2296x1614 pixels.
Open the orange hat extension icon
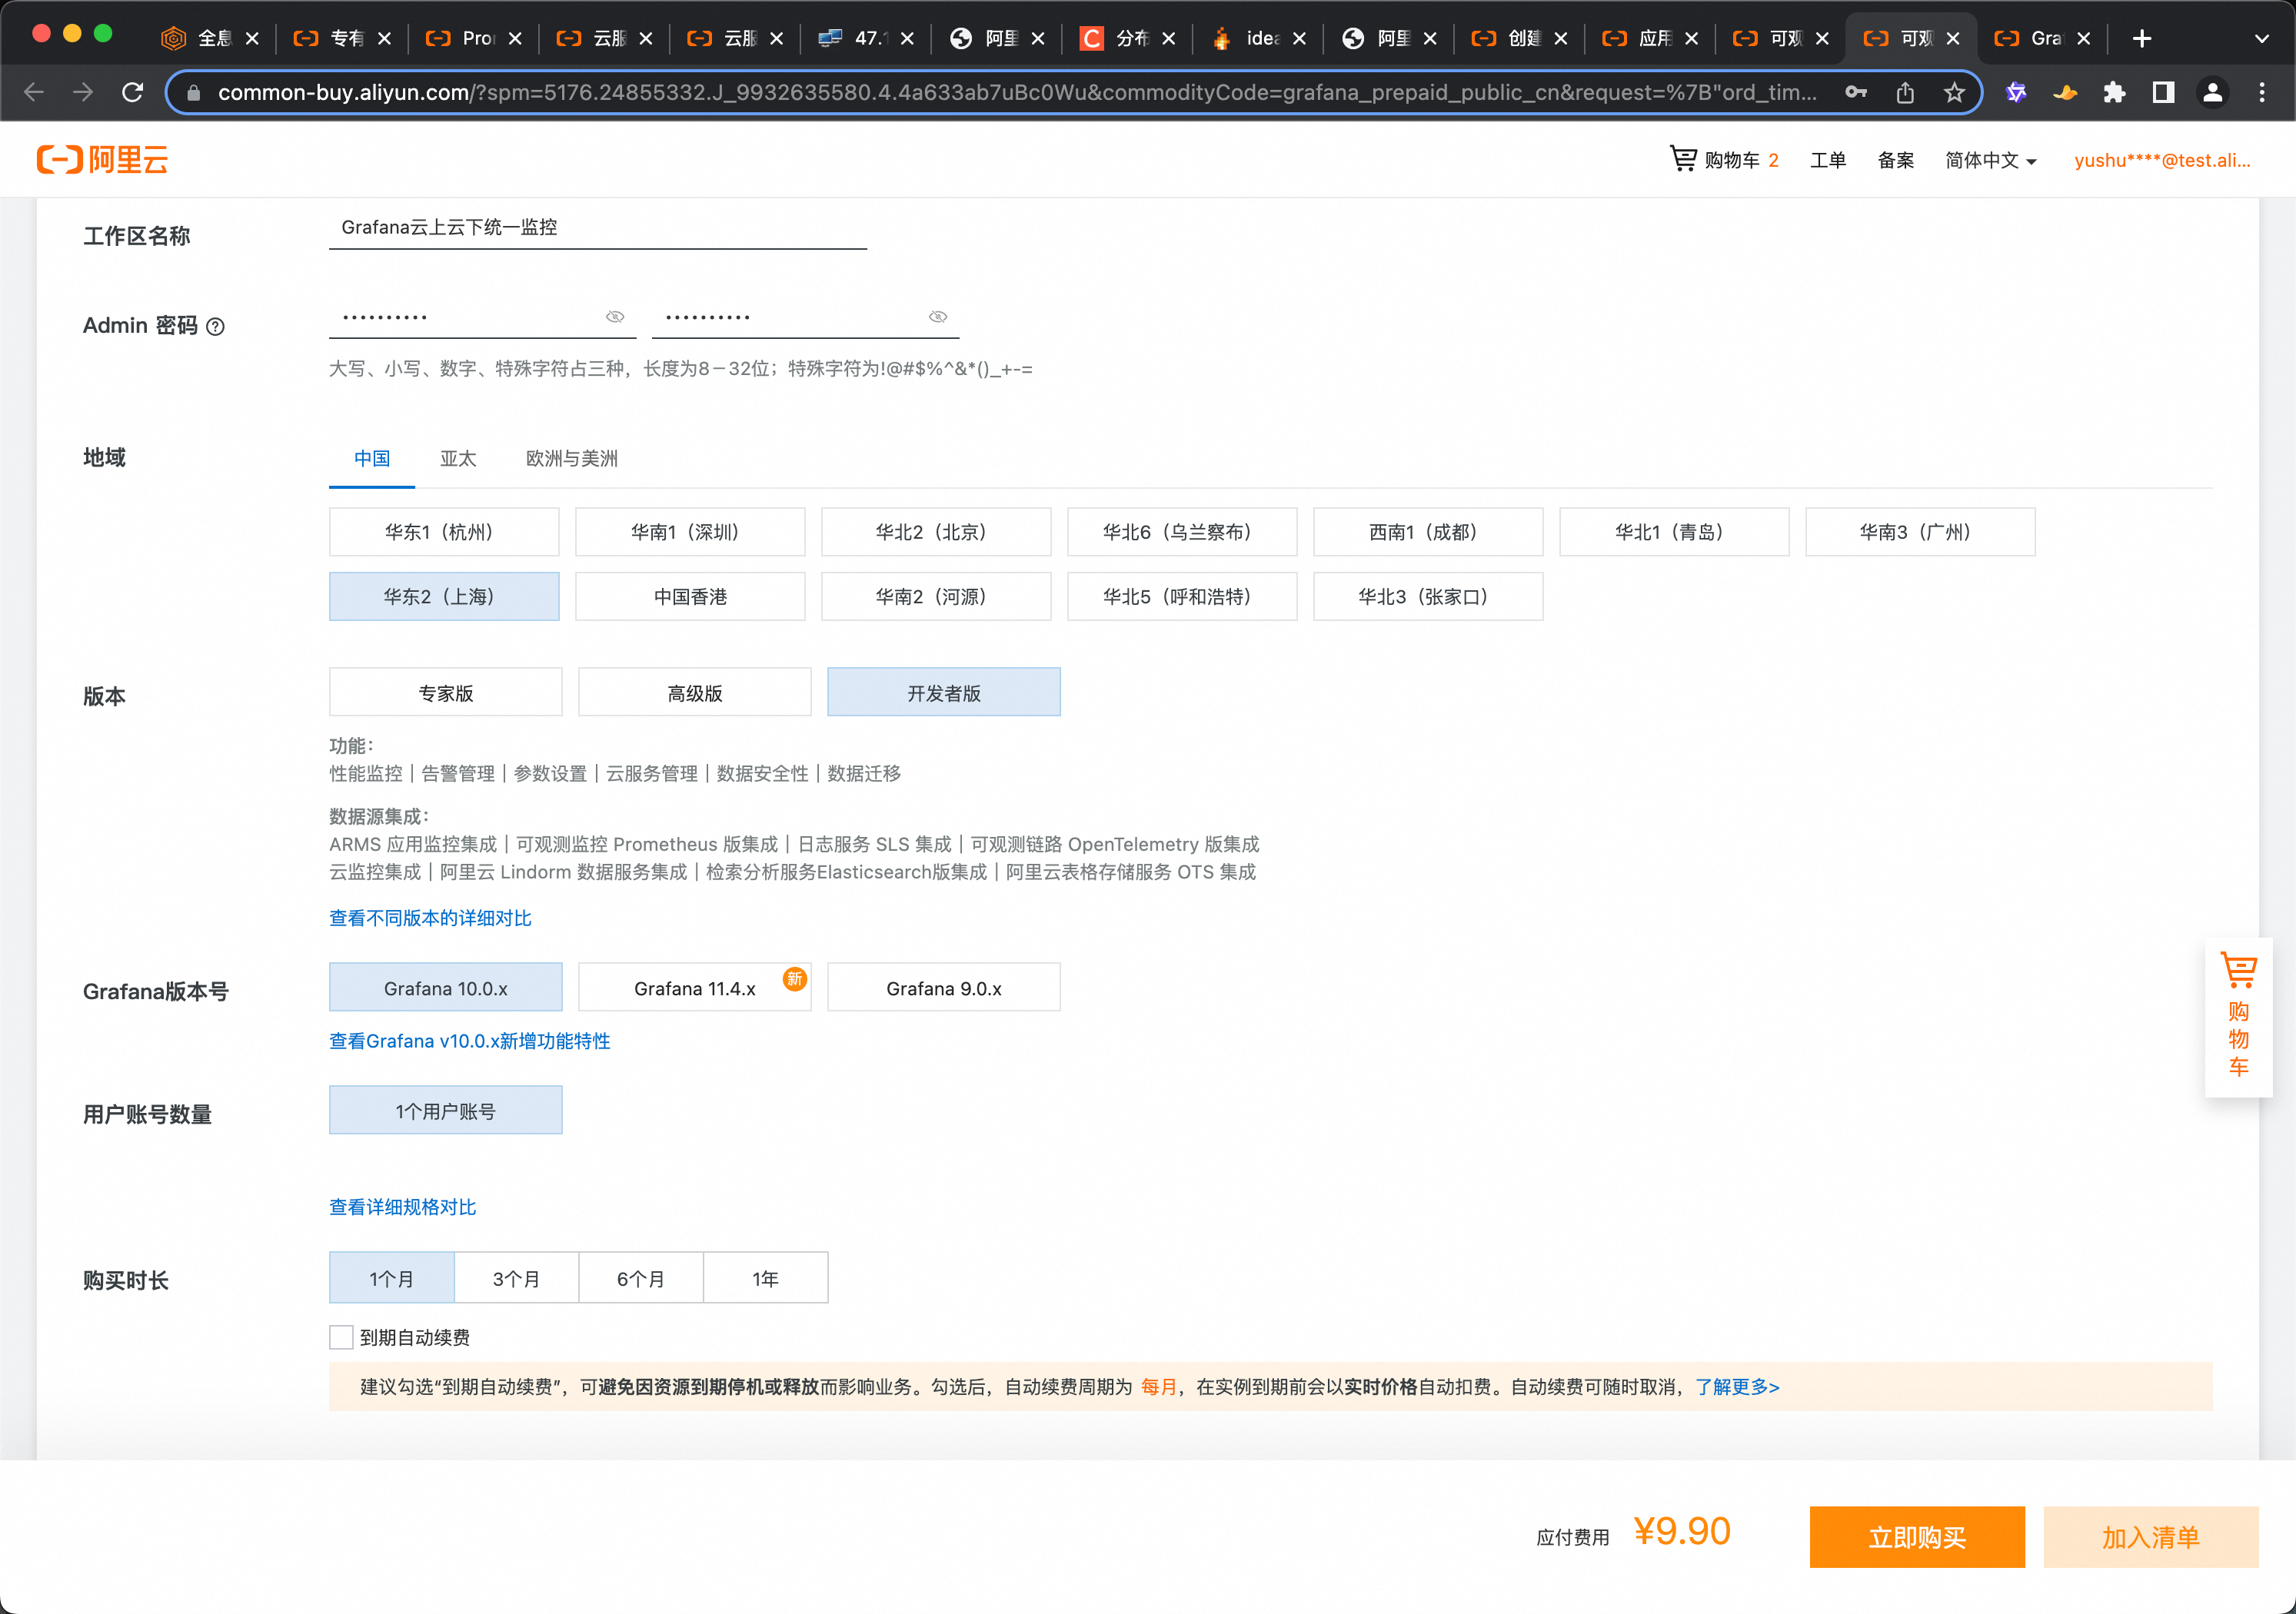pyautogui.click(x=2065, y=92)
